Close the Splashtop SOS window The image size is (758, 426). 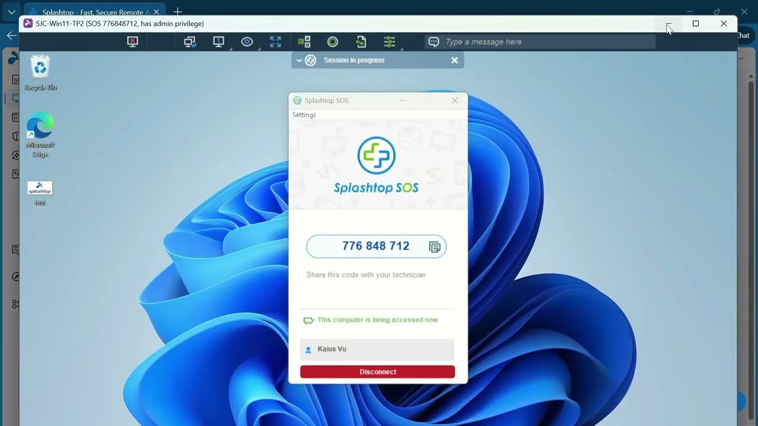pos(455,101)
